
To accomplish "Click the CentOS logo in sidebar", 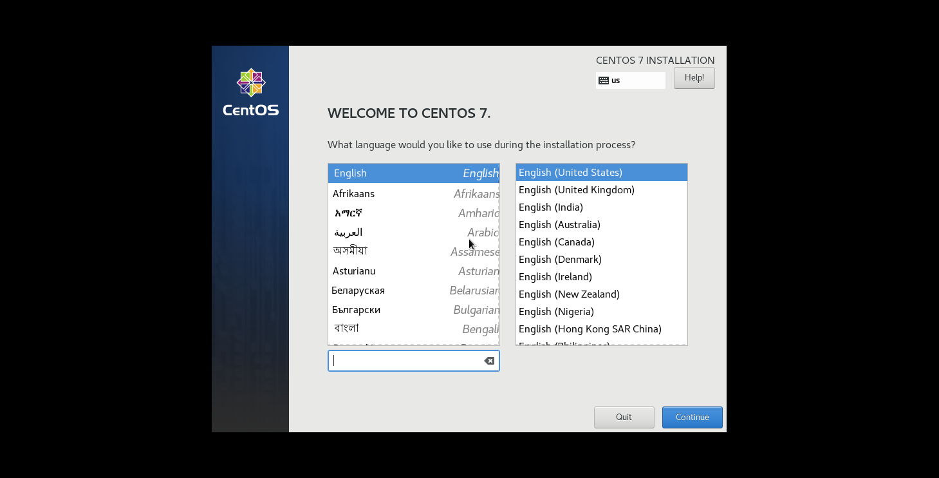I will [x=250, y=92].
